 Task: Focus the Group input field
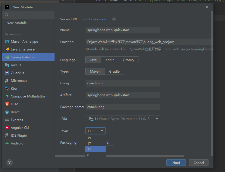tap(123, 83)
